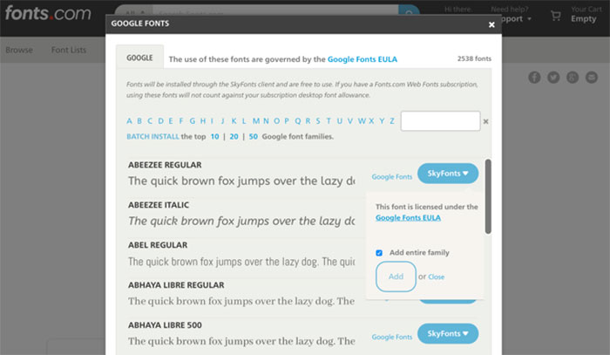
Task: Open the Font Lists menu
Action: click(x=69, y=50)
